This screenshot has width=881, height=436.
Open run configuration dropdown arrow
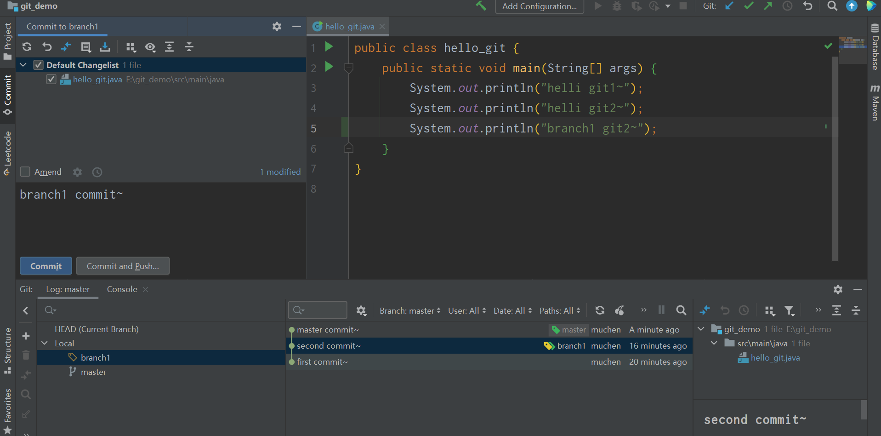(668, 6)
